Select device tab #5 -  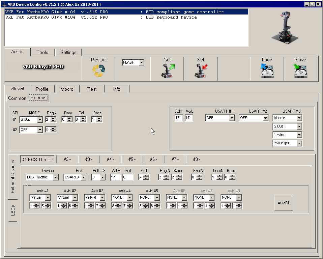(132, 159)
